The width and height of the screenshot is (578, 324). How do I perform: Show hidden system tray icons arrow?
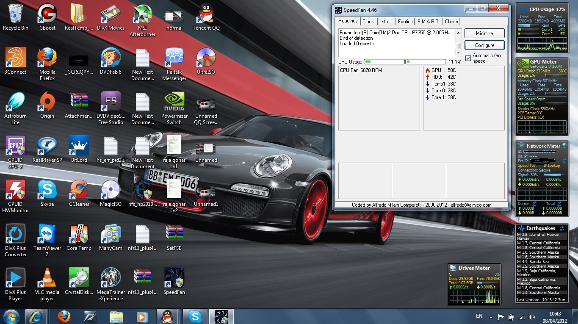click(x=490, y=317)
